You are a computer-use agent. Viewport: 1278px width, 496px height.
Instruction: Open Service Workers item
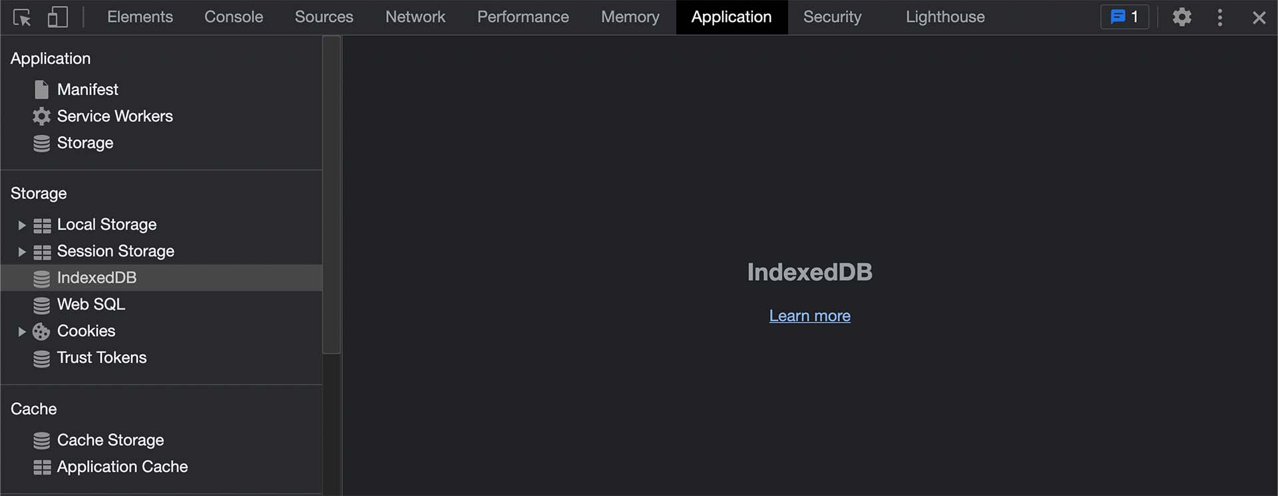click(114, 116)
